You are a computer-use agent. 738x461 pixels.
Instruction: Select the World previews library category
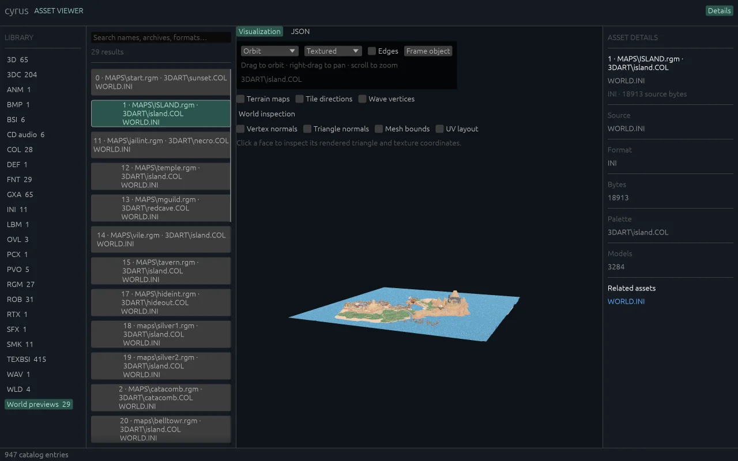coord(39,405)
